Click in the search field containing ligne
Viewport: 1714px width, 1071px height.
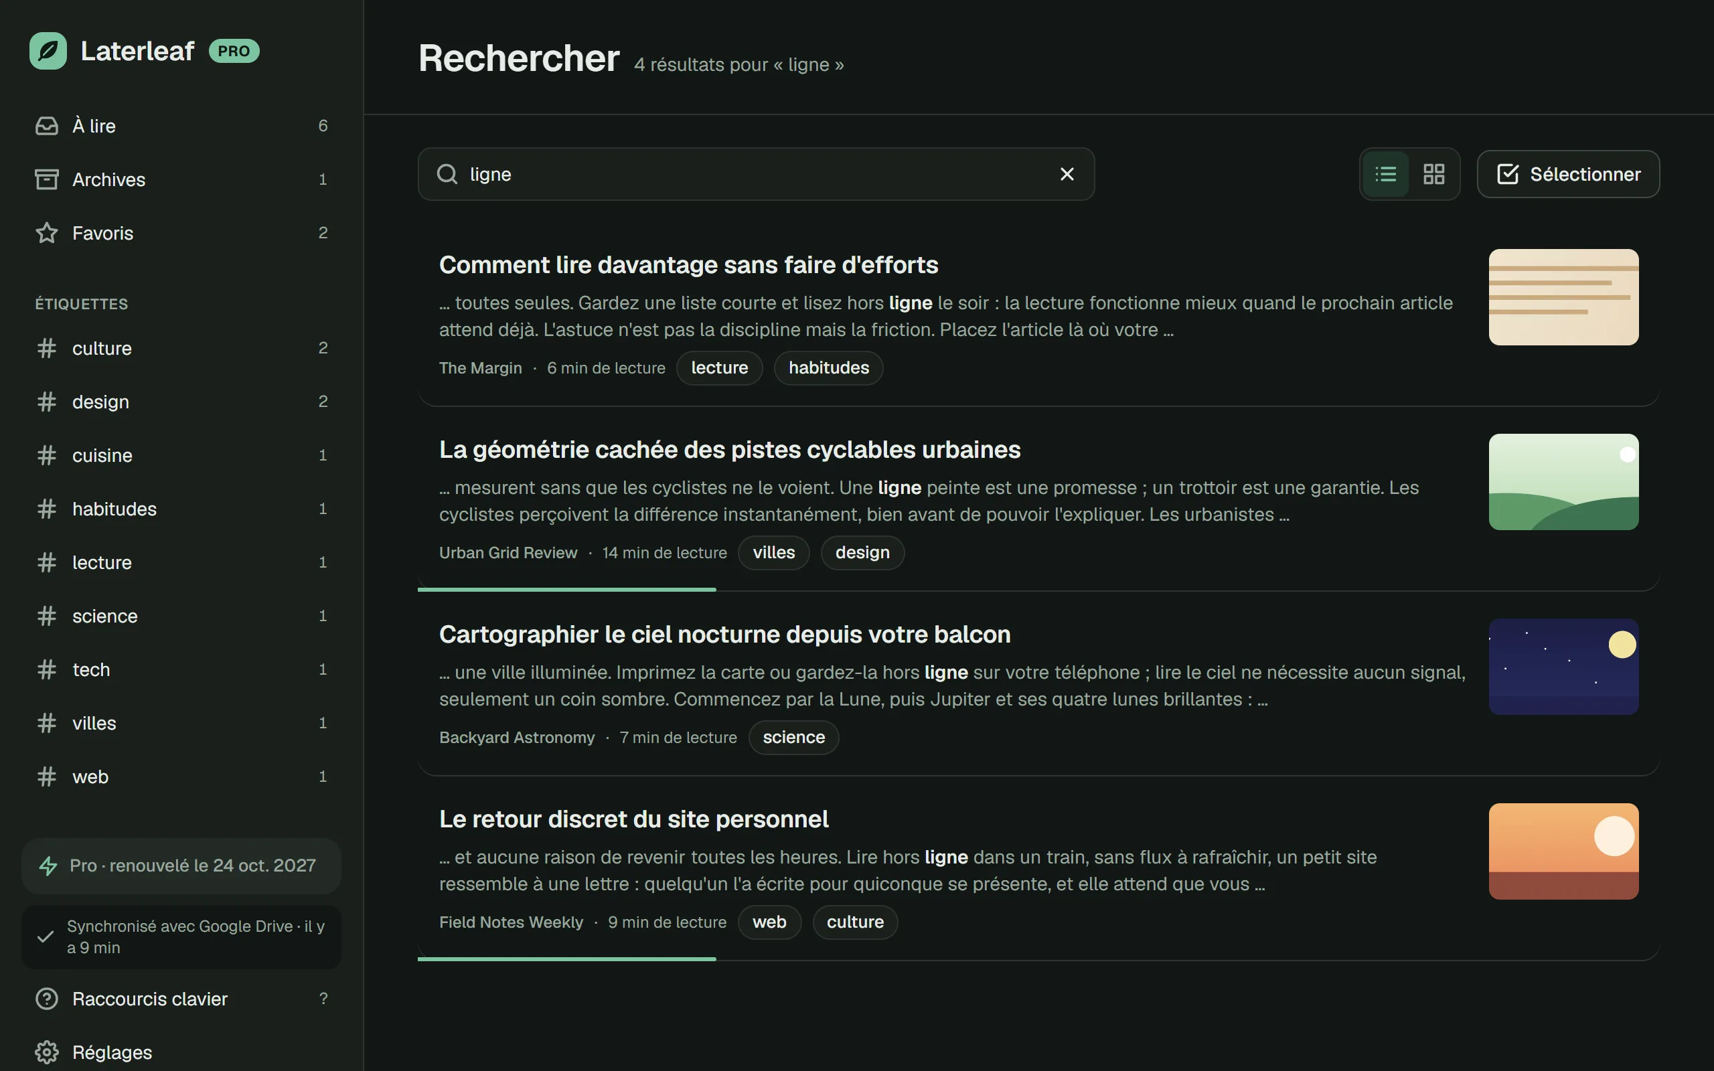point(756,174)
